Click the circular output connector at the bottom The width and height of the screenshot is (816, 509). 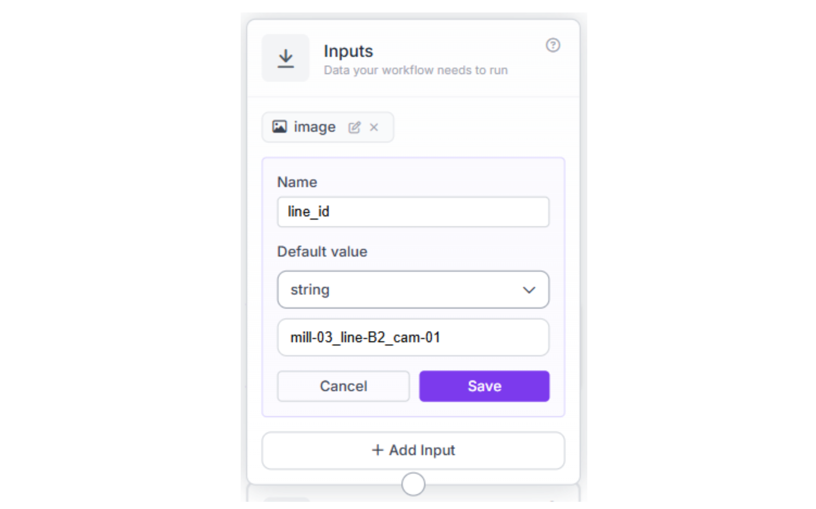(x=413, y=483)
